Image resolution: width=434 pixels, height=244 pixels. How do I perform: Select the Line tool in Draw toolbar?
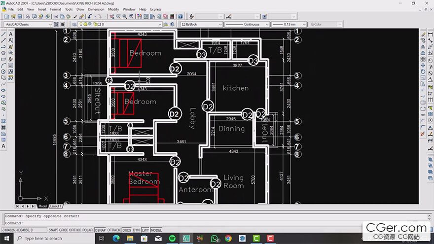(x=3, y=34)
